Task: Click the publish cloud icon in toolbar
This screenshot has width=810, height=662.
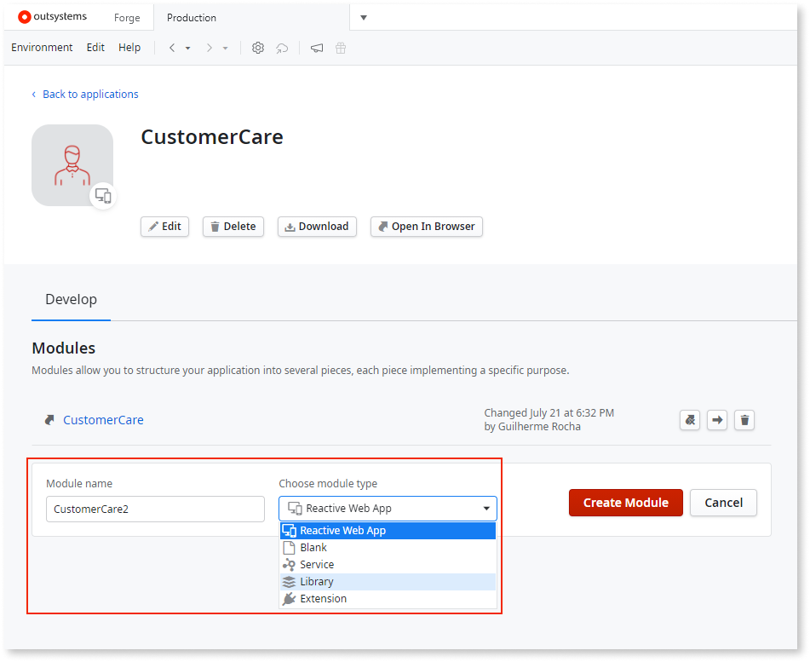Action: click(282, 48)
